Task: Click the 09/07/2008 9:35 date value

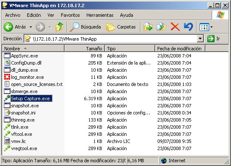Action: point(174,141)
